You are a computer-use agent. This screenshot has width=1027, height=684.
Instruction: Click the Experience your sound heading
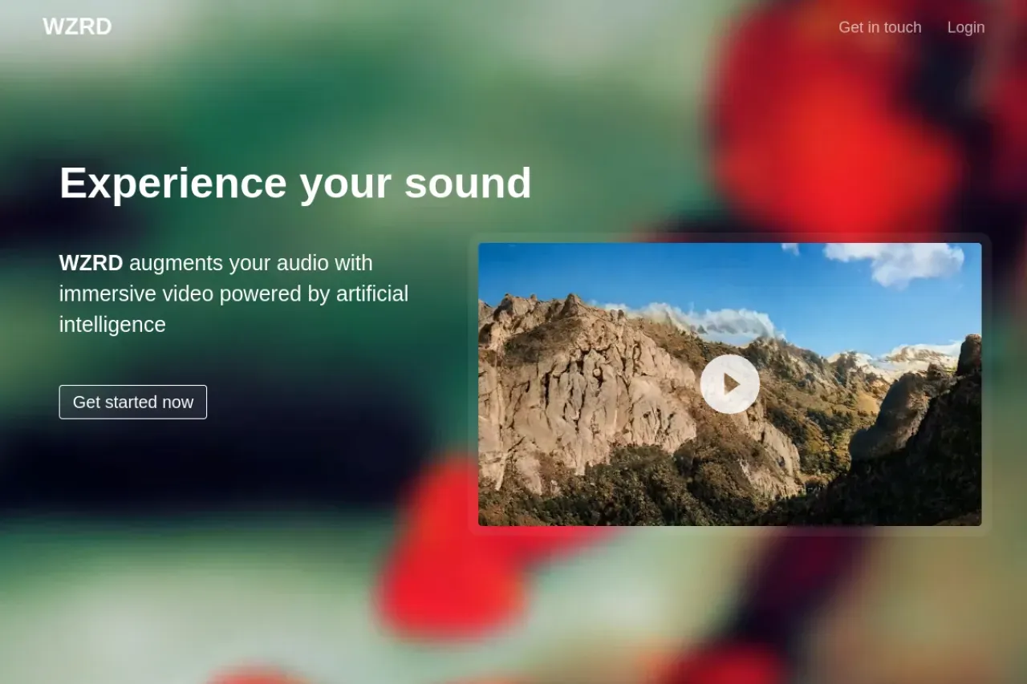coord(295,183)
